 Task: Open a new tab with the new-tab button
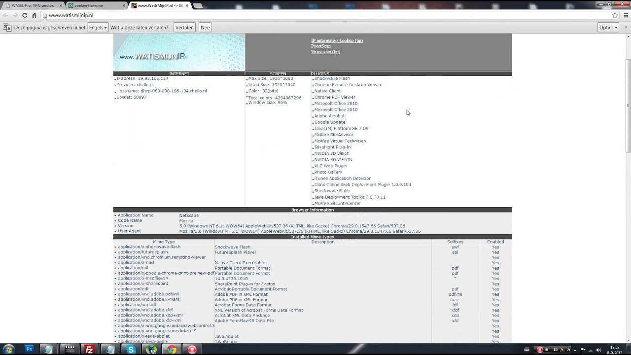(x=198, y=6)
